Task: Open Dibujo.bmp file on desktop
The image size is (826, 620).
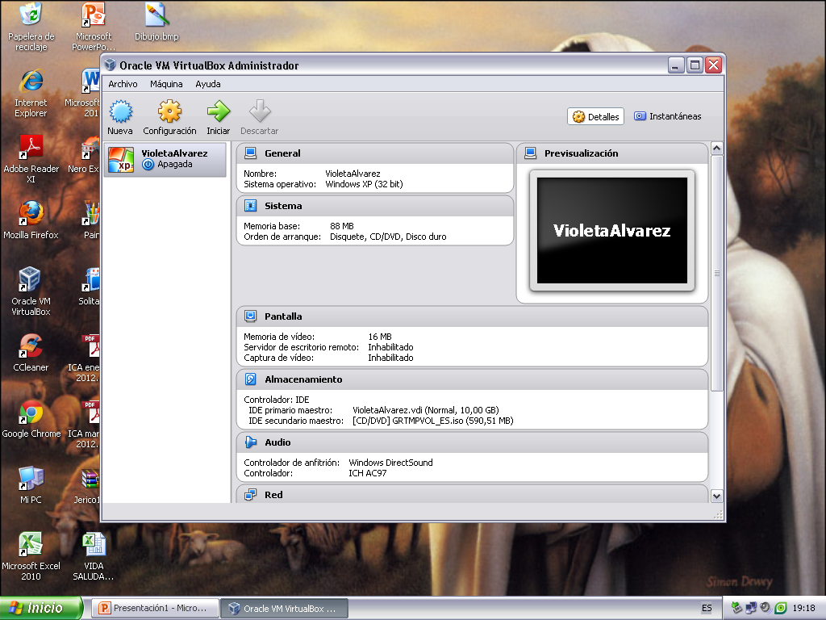Action: (156, 22)
